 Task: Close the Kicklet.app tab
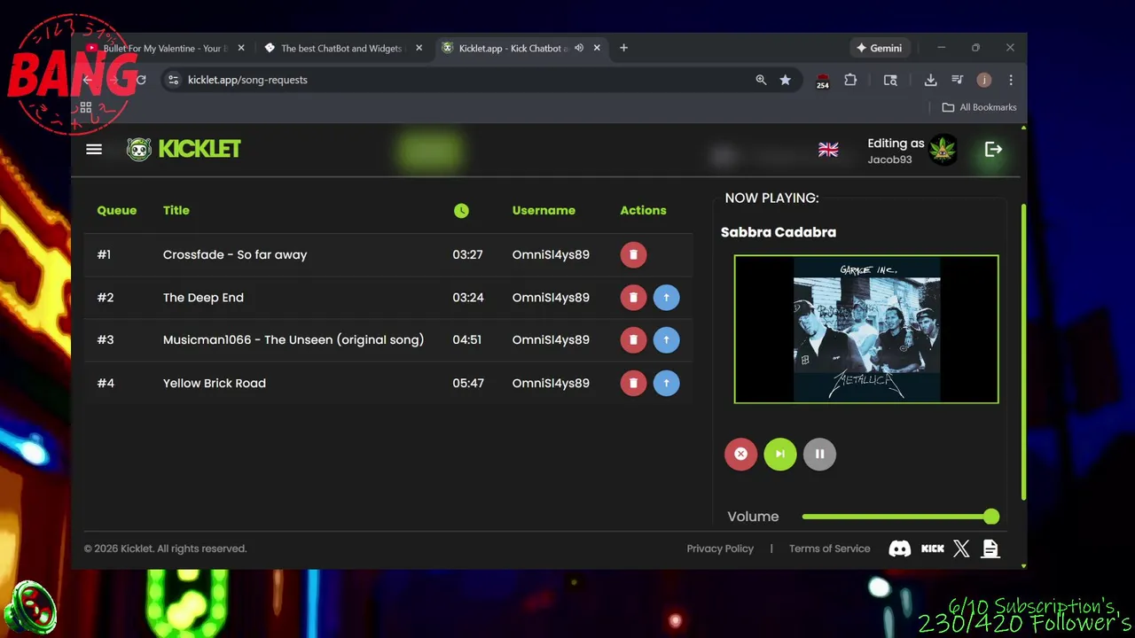click(597, 48)
